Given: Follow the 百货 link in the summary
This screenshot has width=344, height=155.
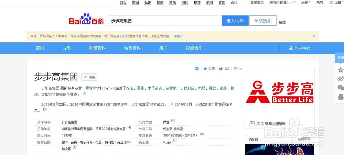Looking at the screenshot, I should [x=141, y=88].
